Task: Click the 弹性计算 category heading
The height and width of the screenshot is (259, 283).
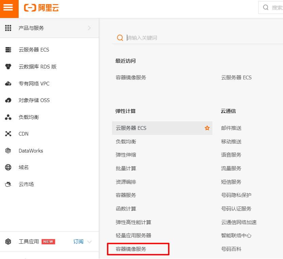Action: point(126,111)
